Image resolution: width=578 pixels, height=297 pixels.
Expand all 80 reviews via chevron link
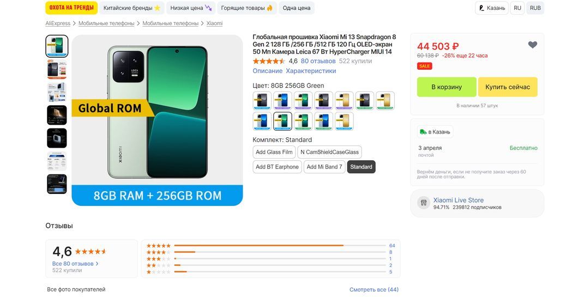pos(75,263)
